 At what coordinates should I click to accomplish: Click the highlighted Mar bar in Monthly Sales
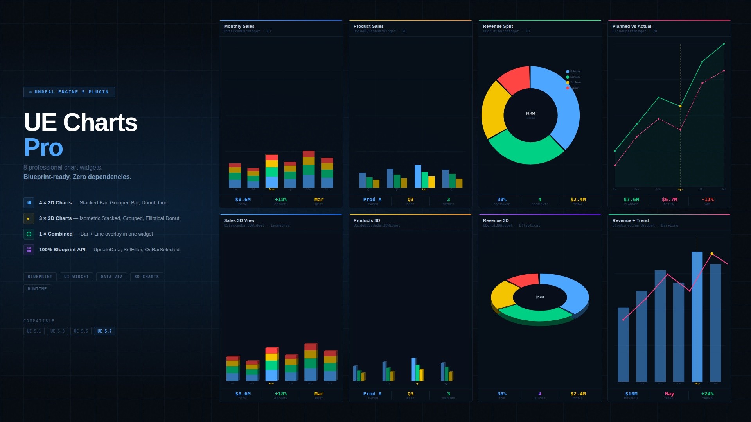(x=272, y=171)
